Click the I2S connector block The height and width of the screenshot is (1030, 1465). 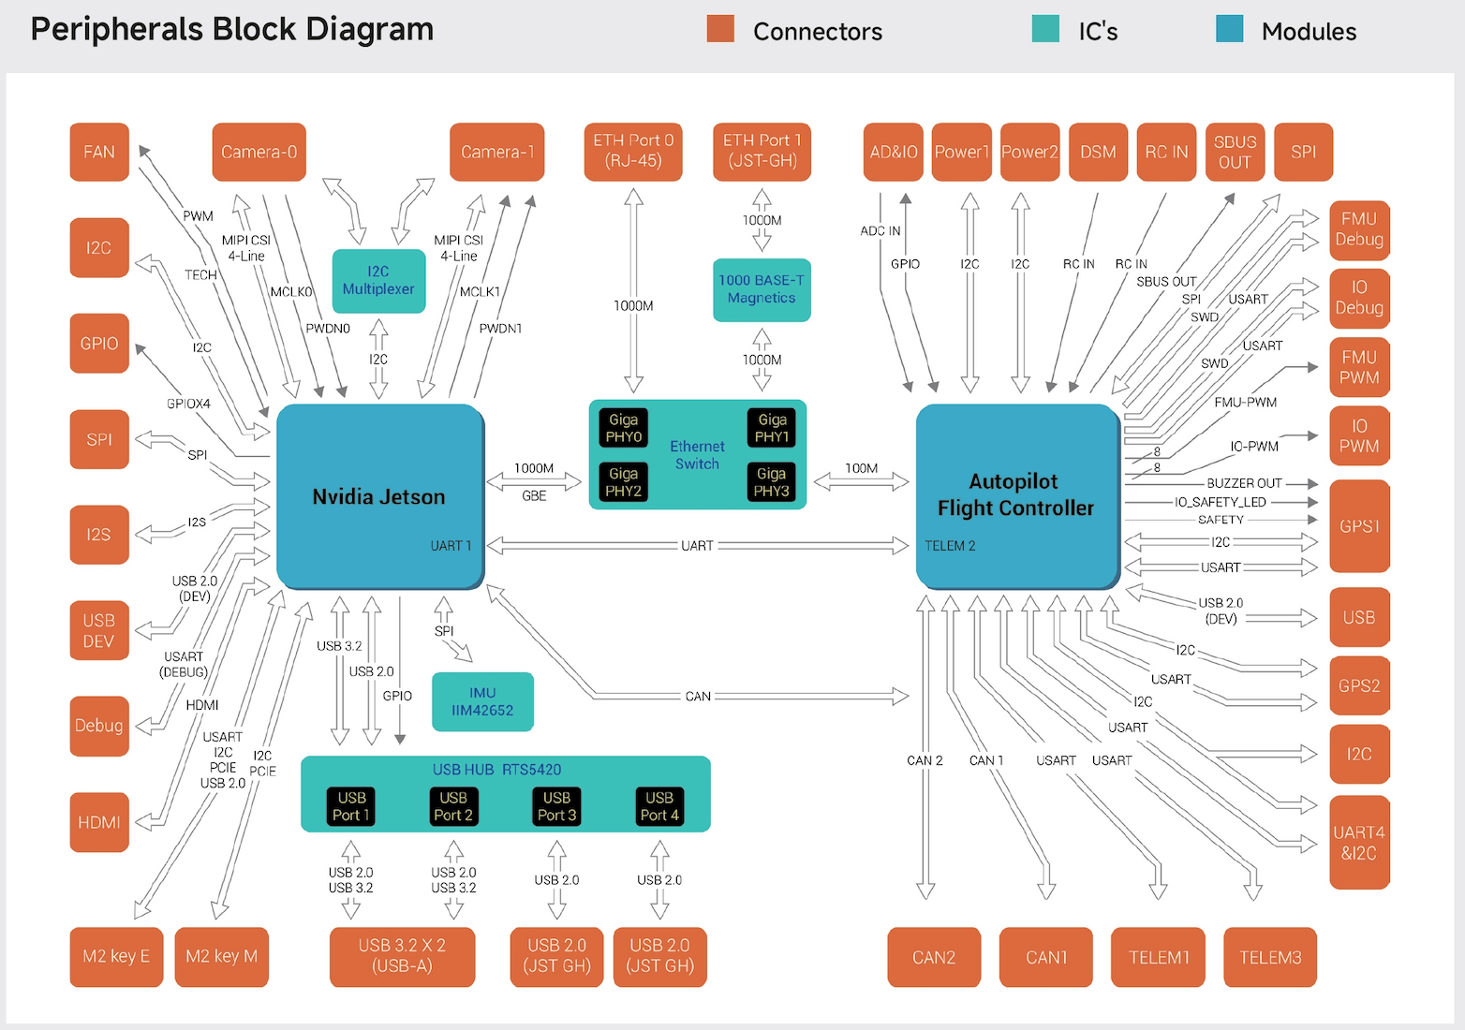click(99, 535)
